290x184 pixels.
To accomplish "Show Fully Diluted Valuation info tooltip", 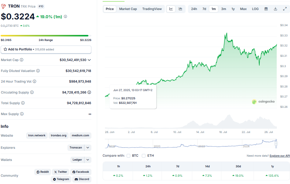I will point(38,71).
